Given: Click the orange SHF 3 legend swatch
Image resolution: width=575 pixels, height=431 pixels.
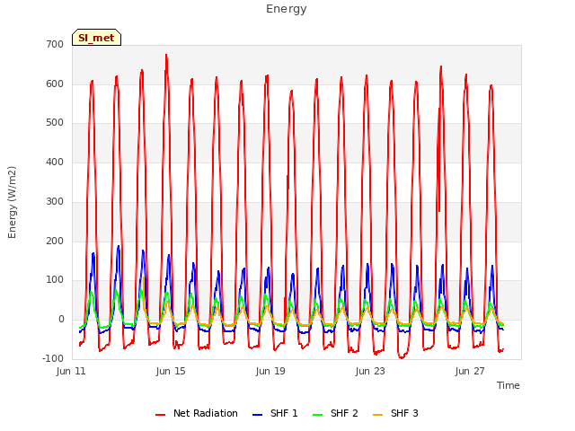Looking at the screenshot, I should coord(377,415).
